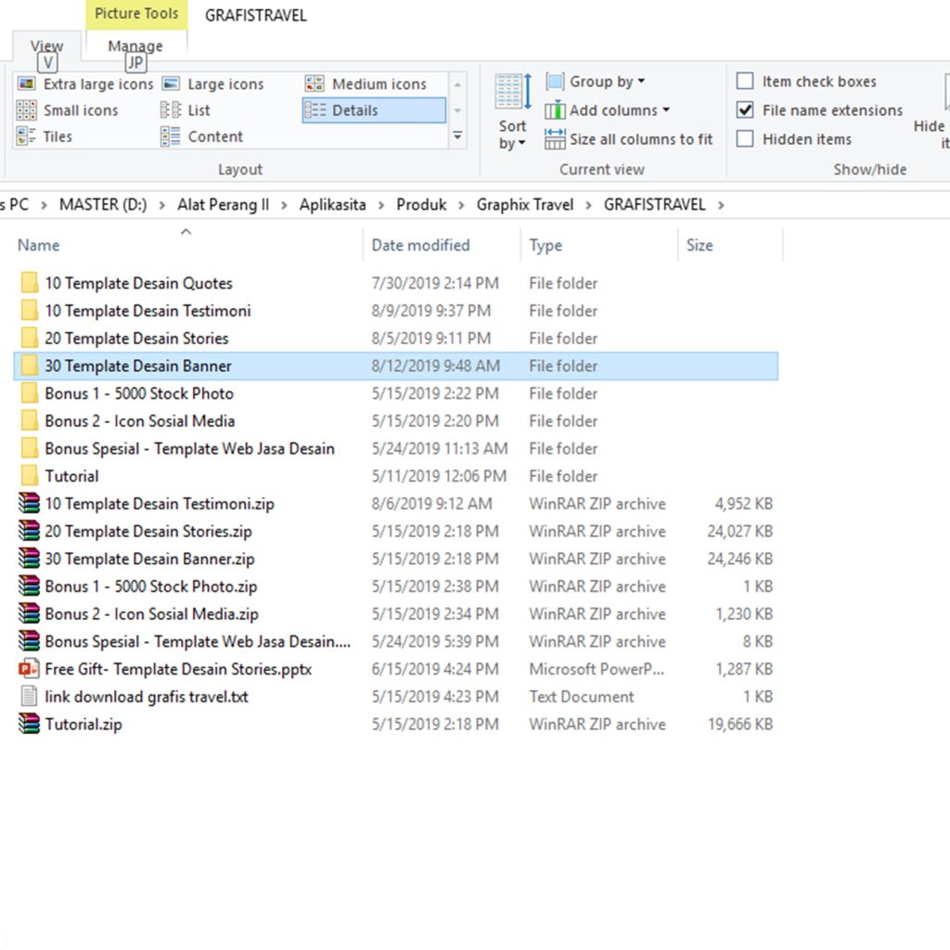Choose the Medium icons layout
950x950 pixels.
click(x=366, y=83)
